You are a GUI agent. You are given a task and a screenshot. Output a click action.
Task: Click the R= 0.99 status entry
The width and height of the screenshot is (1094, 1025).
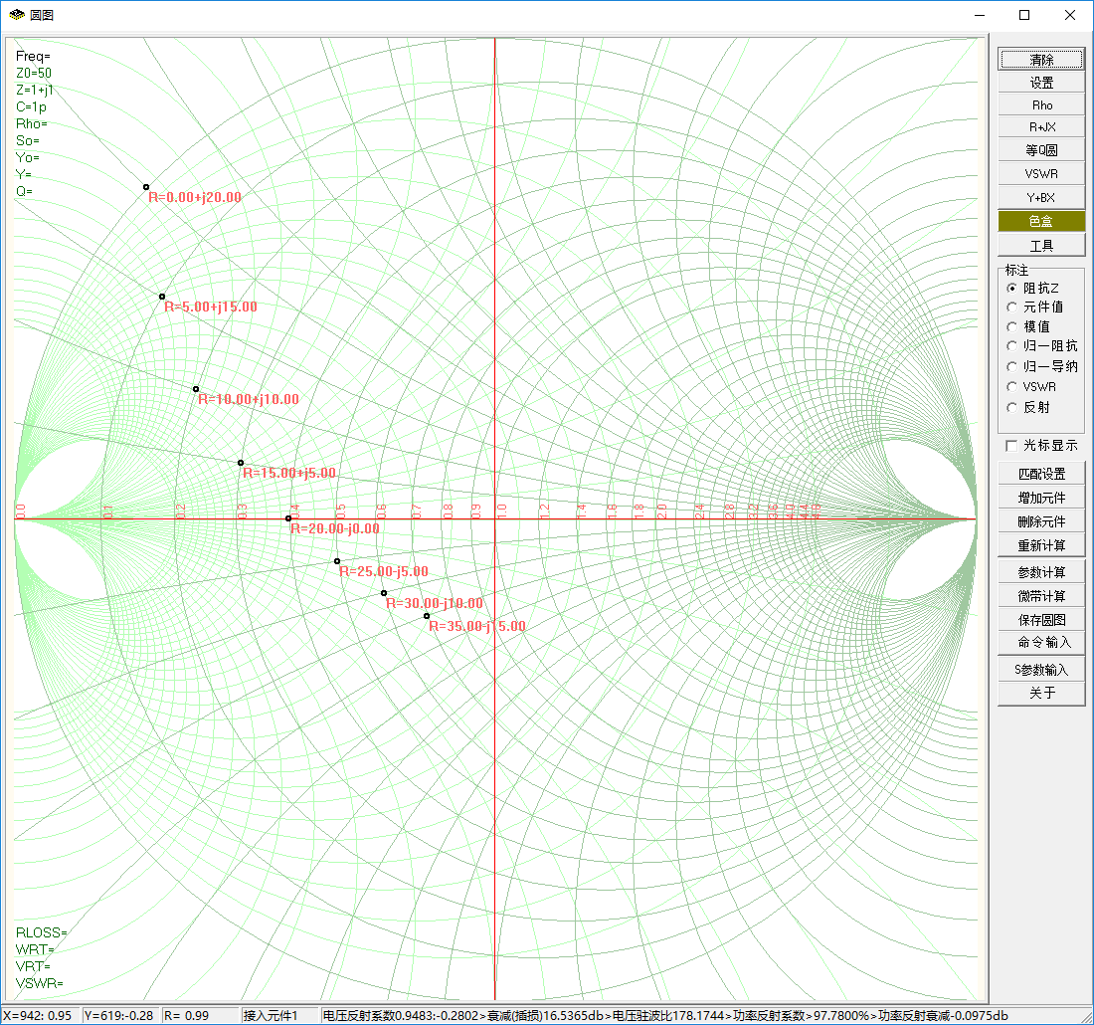click(200, 1015)
